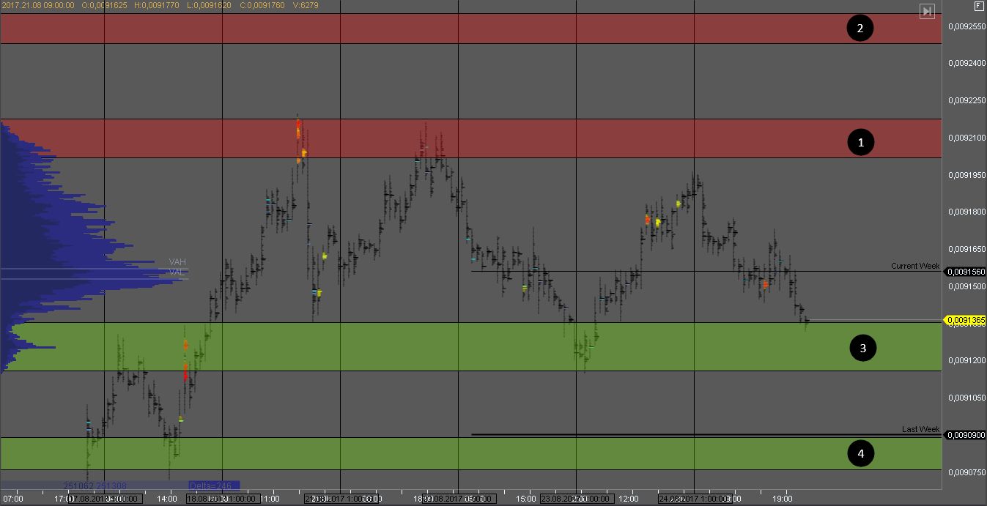Select the black circle marker numbered 3
The height and width of the screenshot is (506, 987).
pyautogui.click(x=862, y=348)
